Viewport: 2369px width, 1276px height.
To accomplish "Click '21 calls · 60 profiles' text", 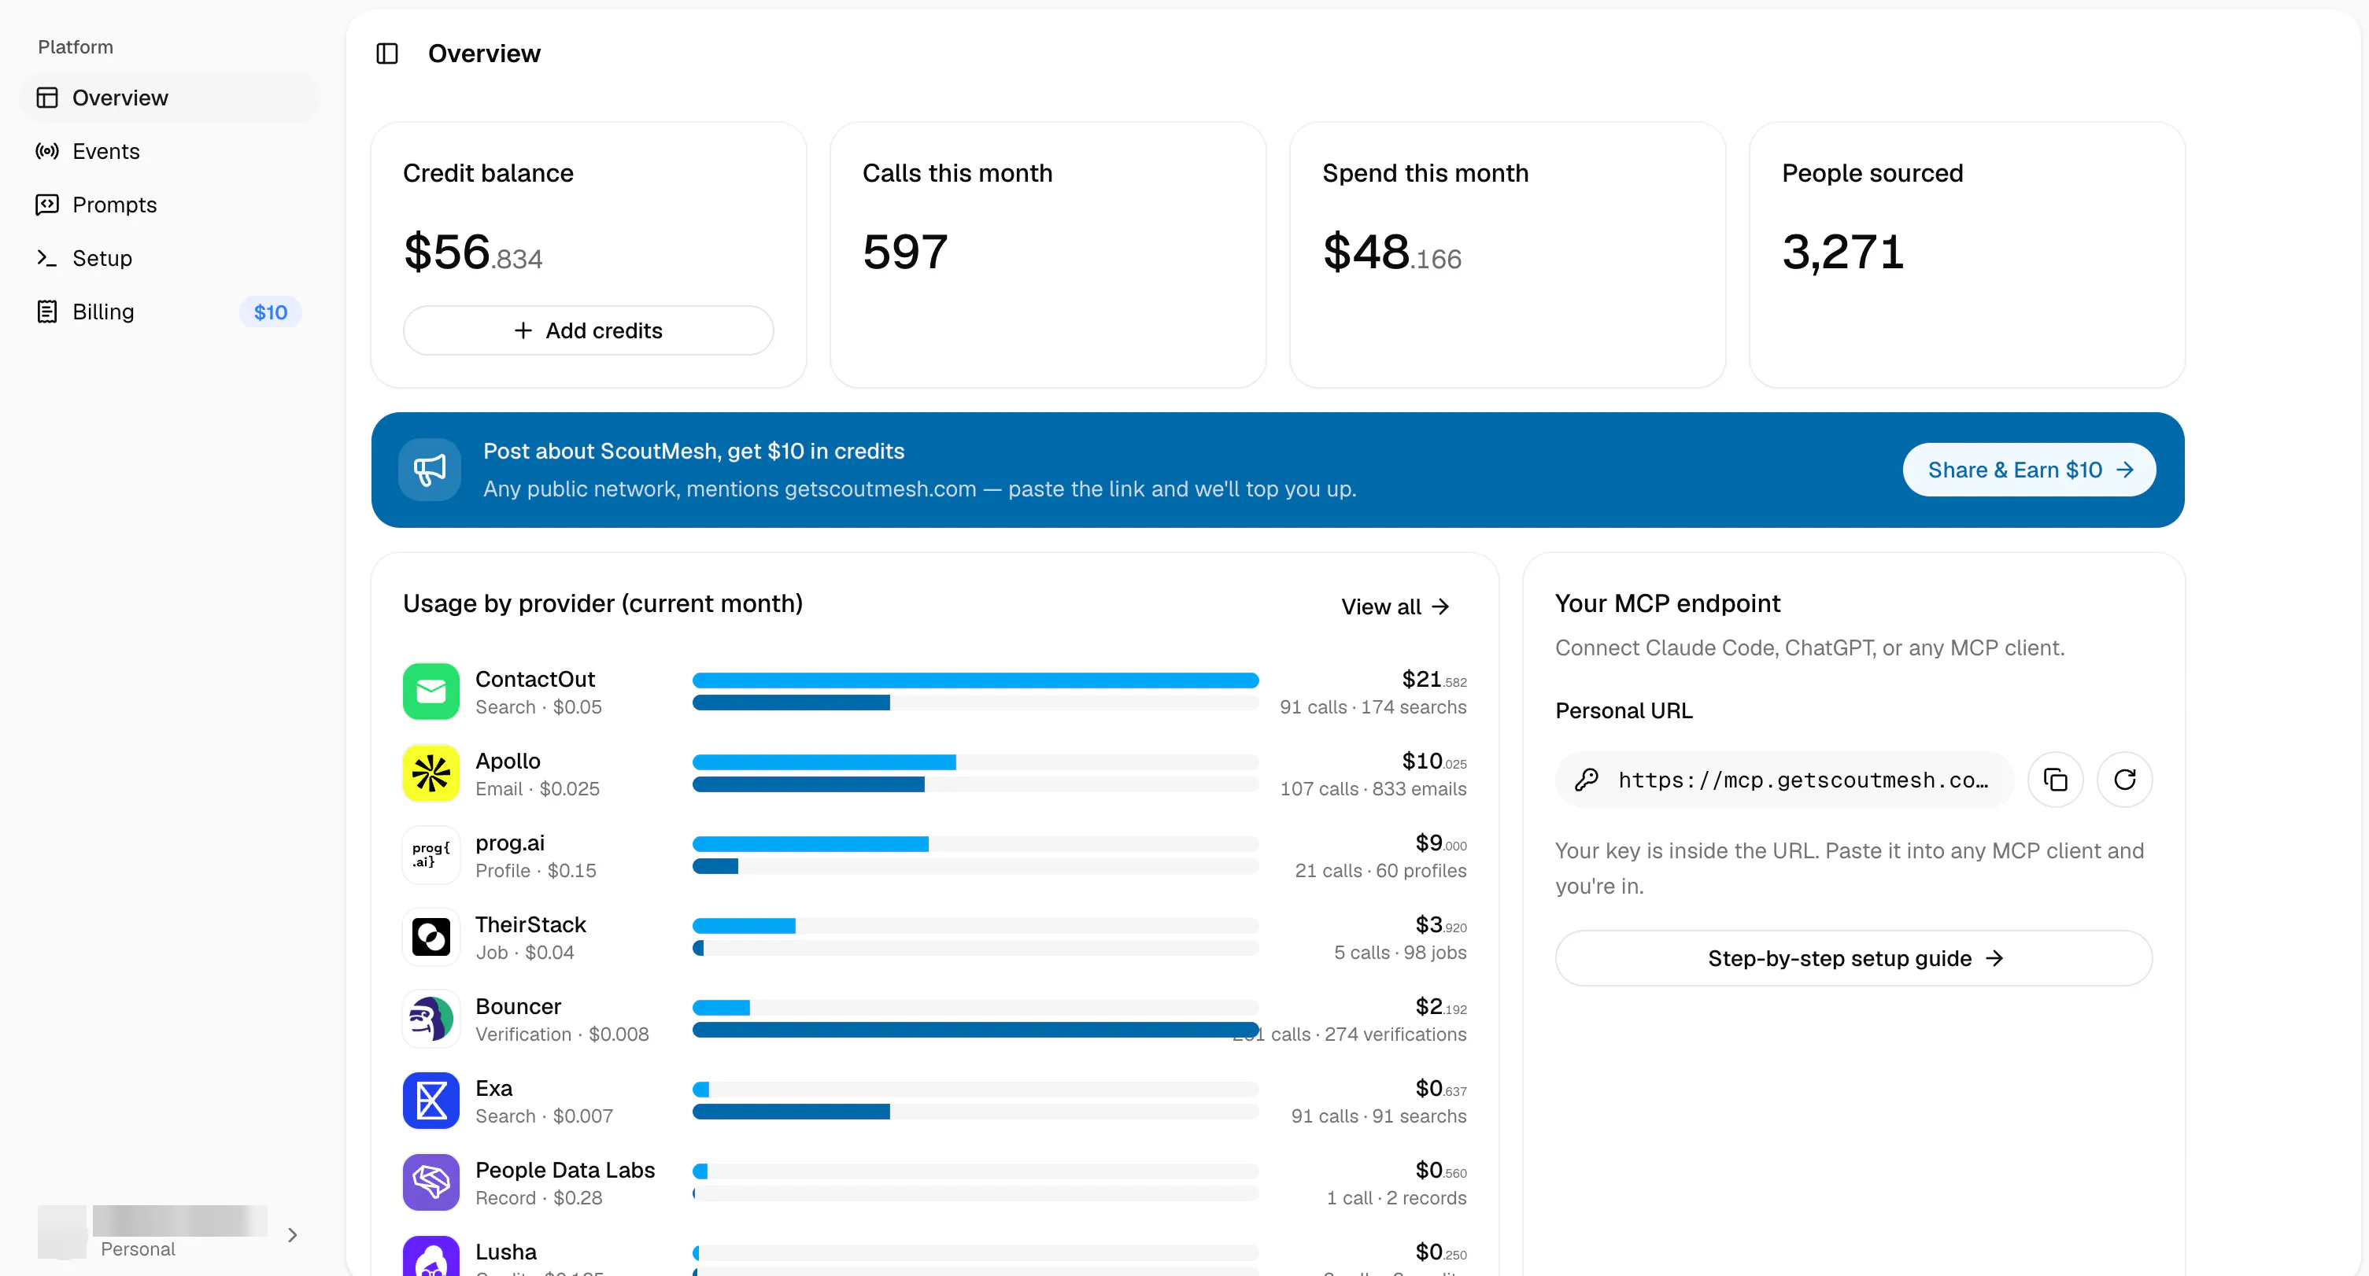I will 1380,871.
